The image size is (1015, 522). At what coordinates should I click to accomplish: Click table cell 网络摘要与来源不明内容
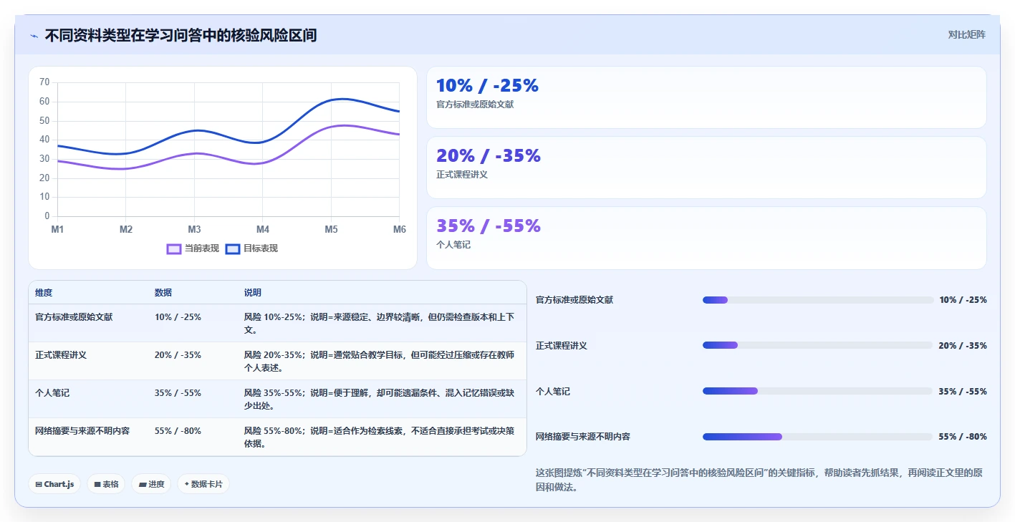pos(82,430)
